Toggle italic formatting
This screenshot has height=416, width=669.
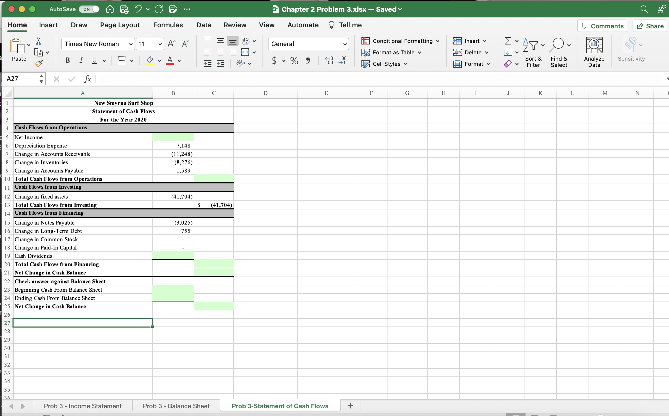tap(81, 60)
